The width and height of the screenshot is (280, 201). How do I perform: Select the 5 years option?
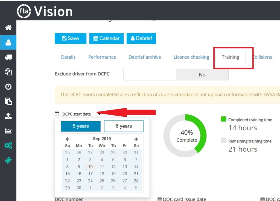click(x=81, y=126)
